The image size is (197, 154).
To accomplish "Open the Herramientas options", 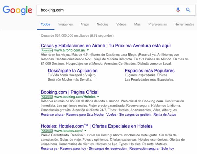I will [184, 24].
